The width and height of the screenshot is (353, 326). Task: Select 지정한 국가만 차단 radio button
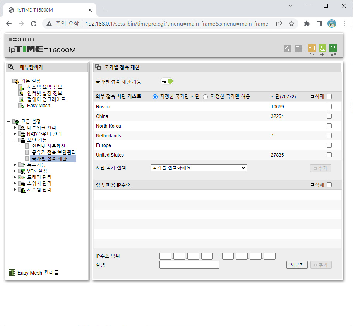[155, 97]
